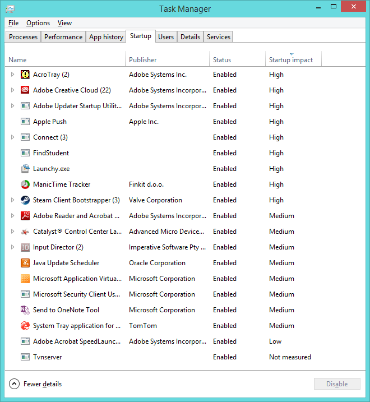Click the TomTom System Tray application icon
The height and width of the screenshot is (402, 370).
pyautogui.click(x=25, y=326)
